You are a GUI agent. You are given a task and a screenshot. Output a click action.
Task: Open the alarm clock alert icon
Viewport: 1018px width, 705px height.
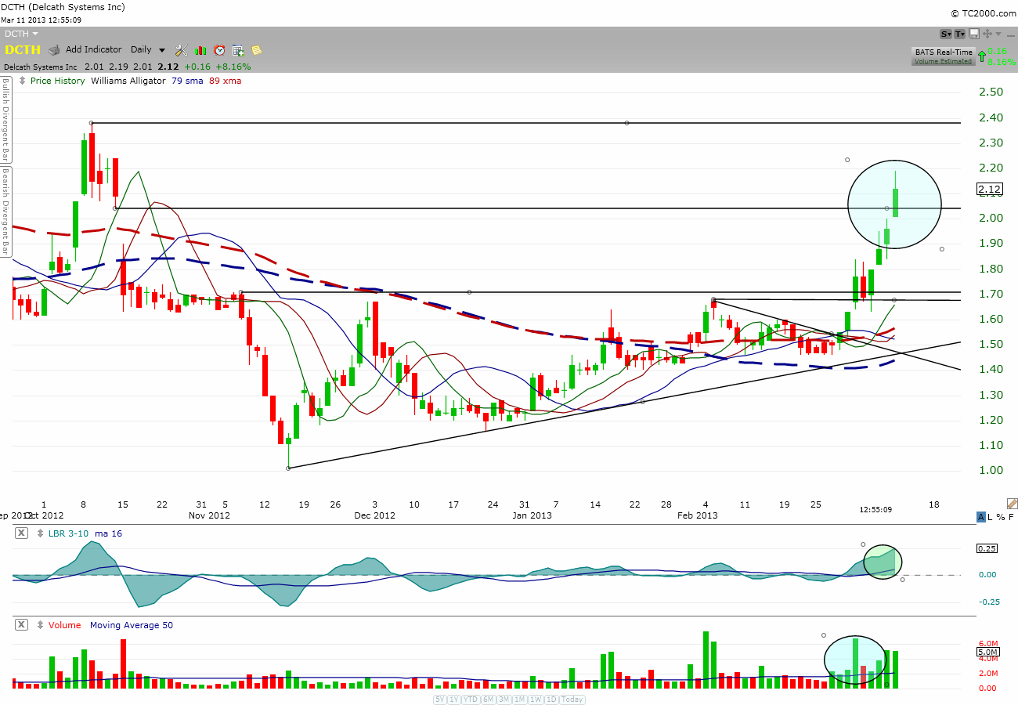(219, 50)
